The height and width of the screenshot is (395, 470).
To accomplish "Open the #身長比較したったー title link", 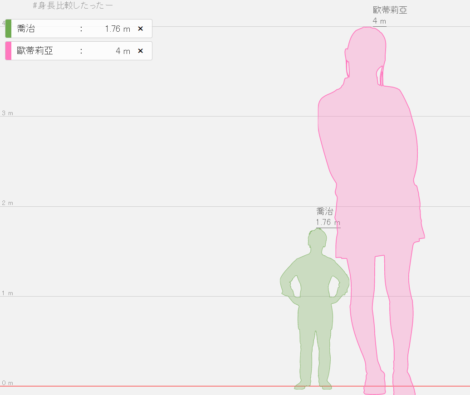I will tap(73, 6).
